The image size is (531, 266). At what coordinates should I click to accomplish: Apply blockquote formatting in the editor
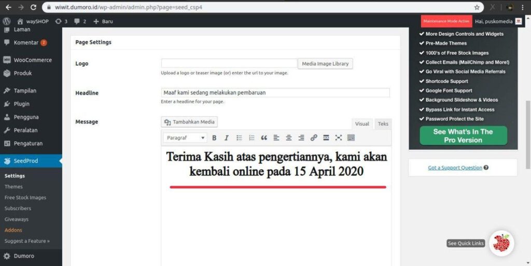(264, 138)
